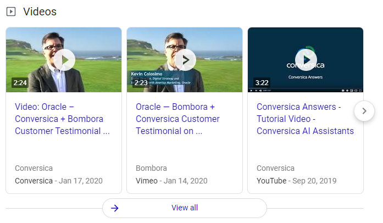
Task: Click the Bombora channel name
Action: pyautogui.click(x=151, y=169)
